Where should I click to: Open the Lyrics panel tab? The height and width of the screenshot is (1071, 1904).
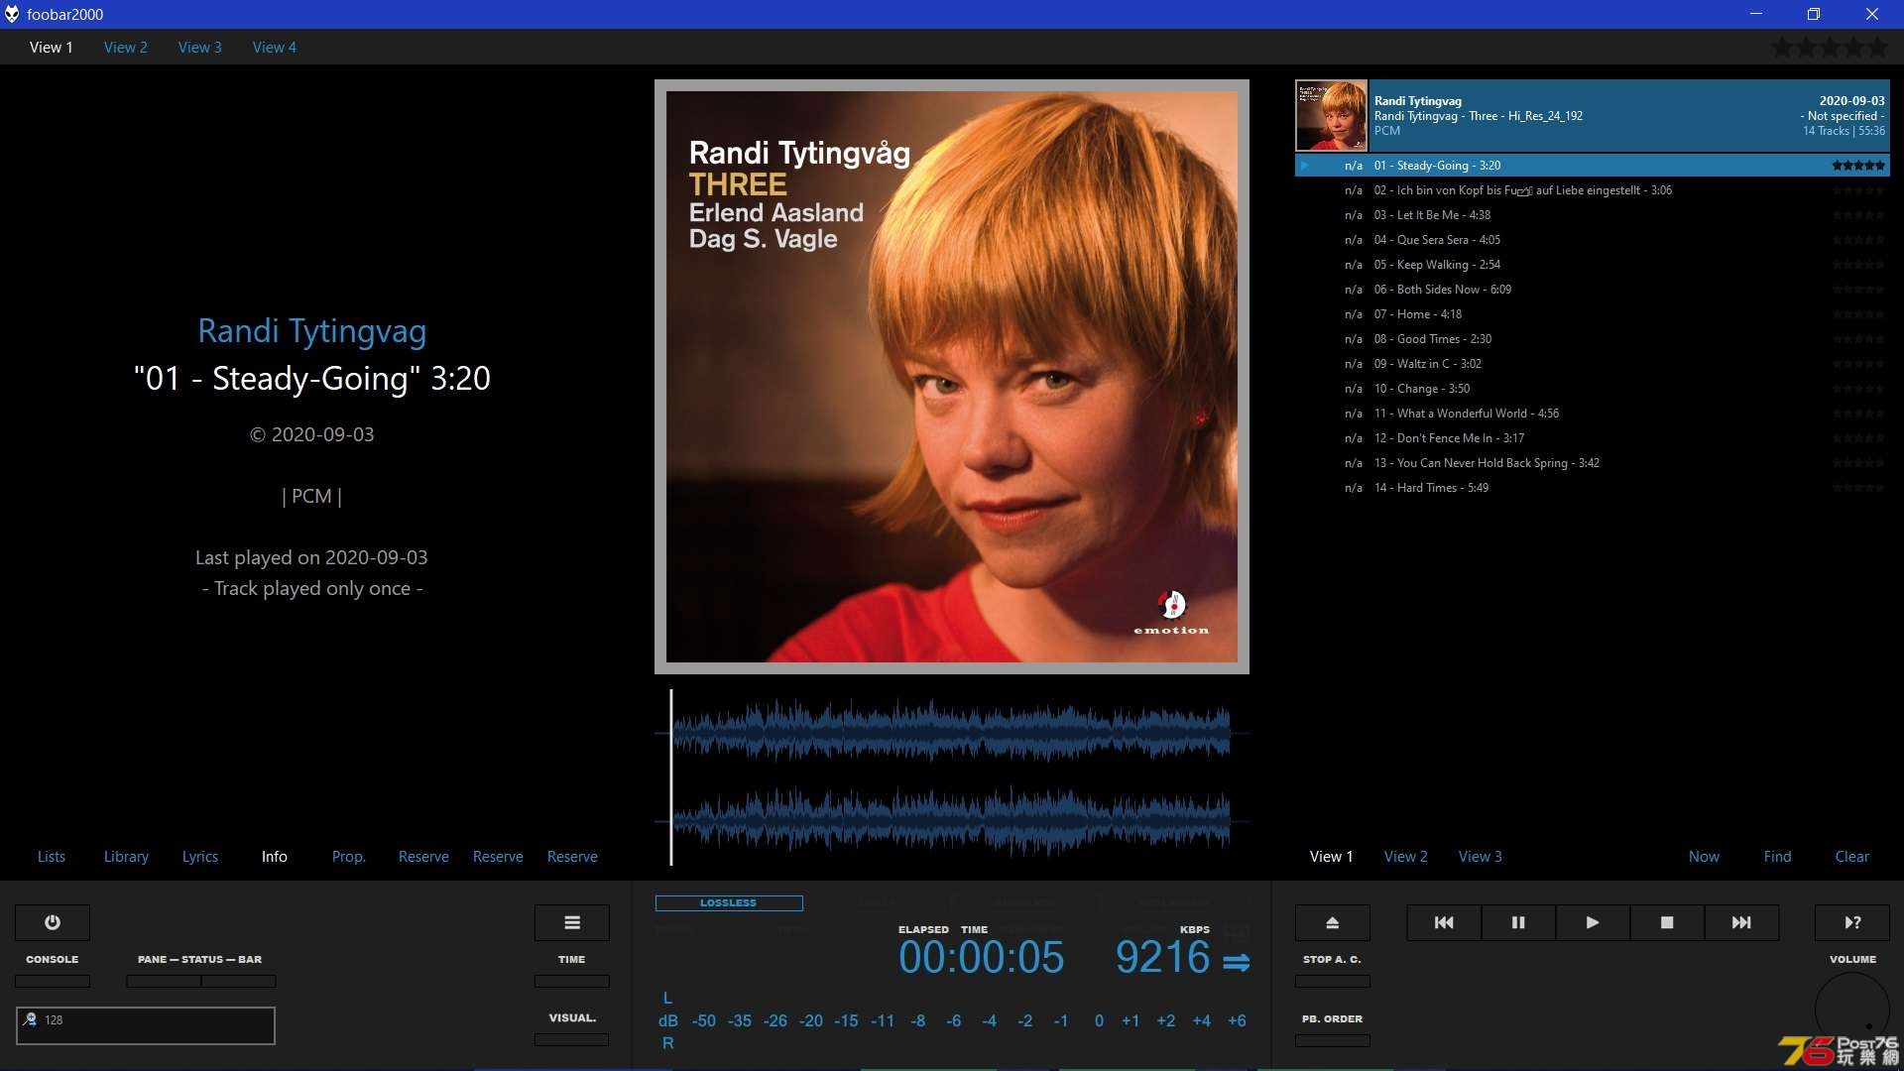tap(200, 856)
